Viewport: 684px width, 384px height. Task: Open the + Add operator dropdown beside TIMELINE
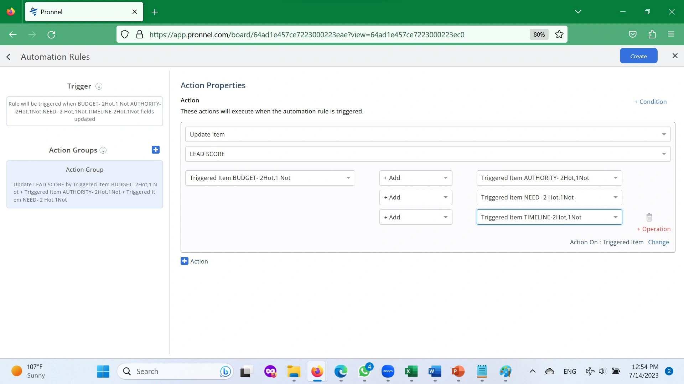tap(416, 217)
